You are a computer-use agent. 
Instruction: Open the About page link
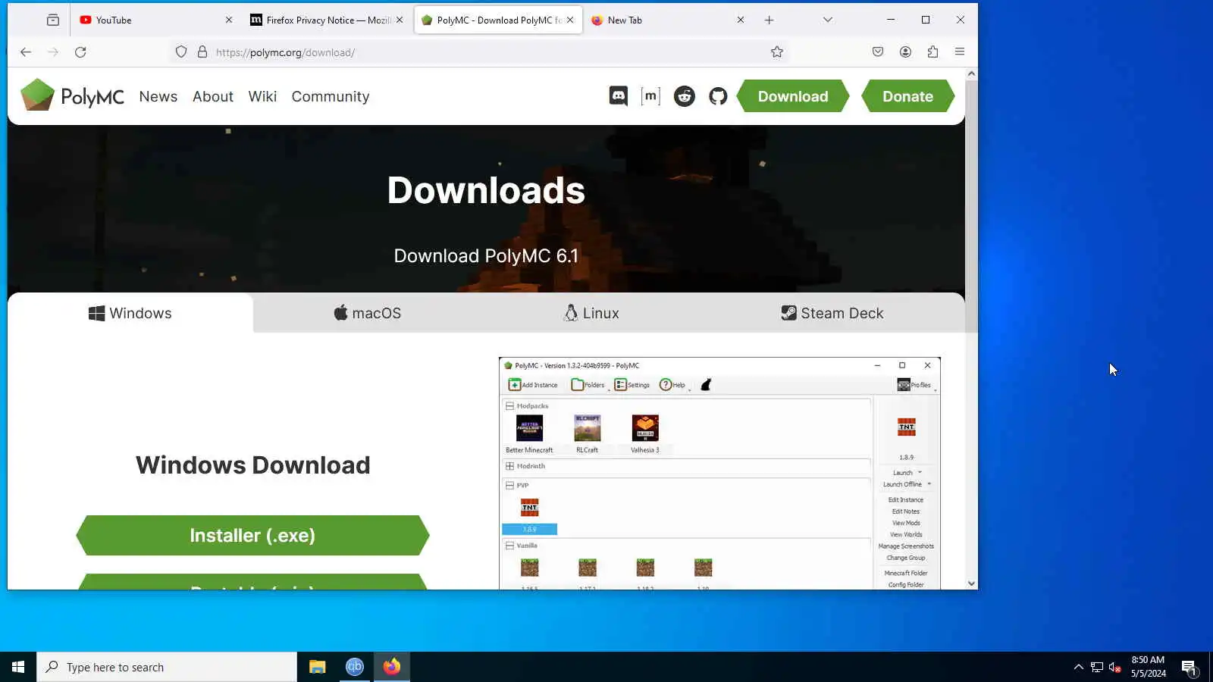(x=213, y=96)
